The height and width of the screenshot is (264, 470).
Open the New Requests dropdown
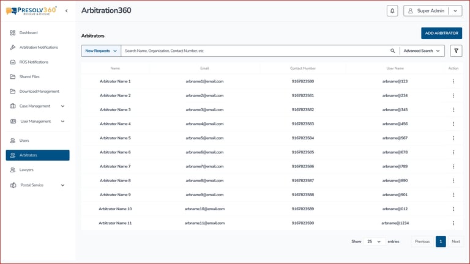[101, 51]
